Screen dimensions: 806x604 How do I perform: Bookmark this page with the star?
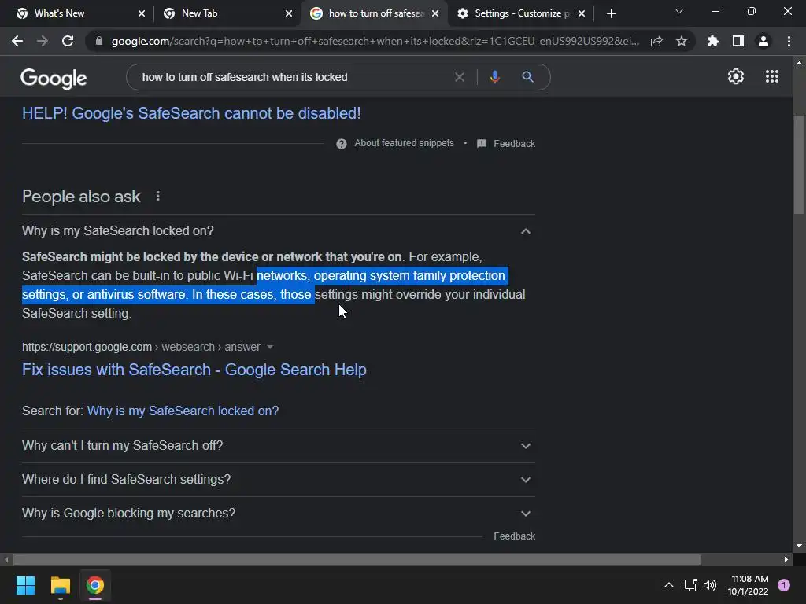pyautogui.click(x=682, y=41)
